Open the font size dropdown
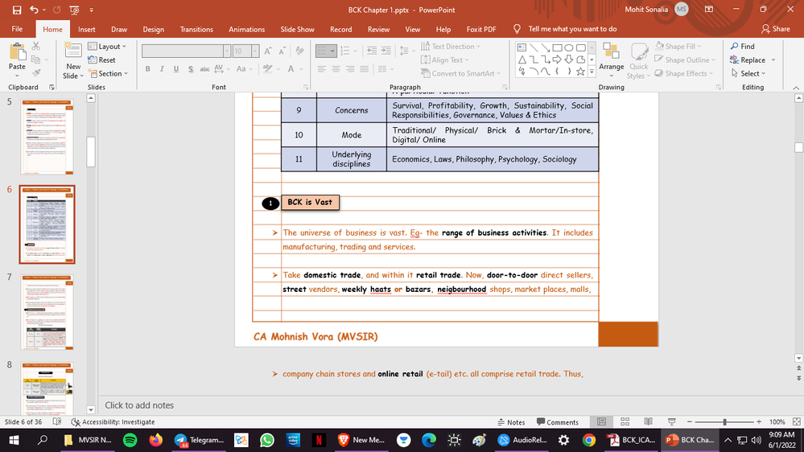Image resolution: width=804 pixels, height=452 pixels. click(255, 51)
